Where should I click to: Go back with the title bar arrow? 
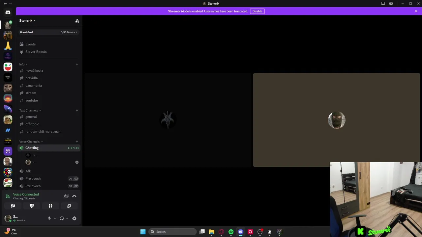(5, 4)
